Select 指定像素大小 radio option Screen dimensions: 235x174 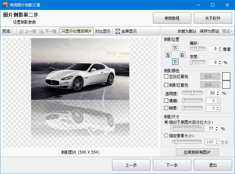[166, 136]
